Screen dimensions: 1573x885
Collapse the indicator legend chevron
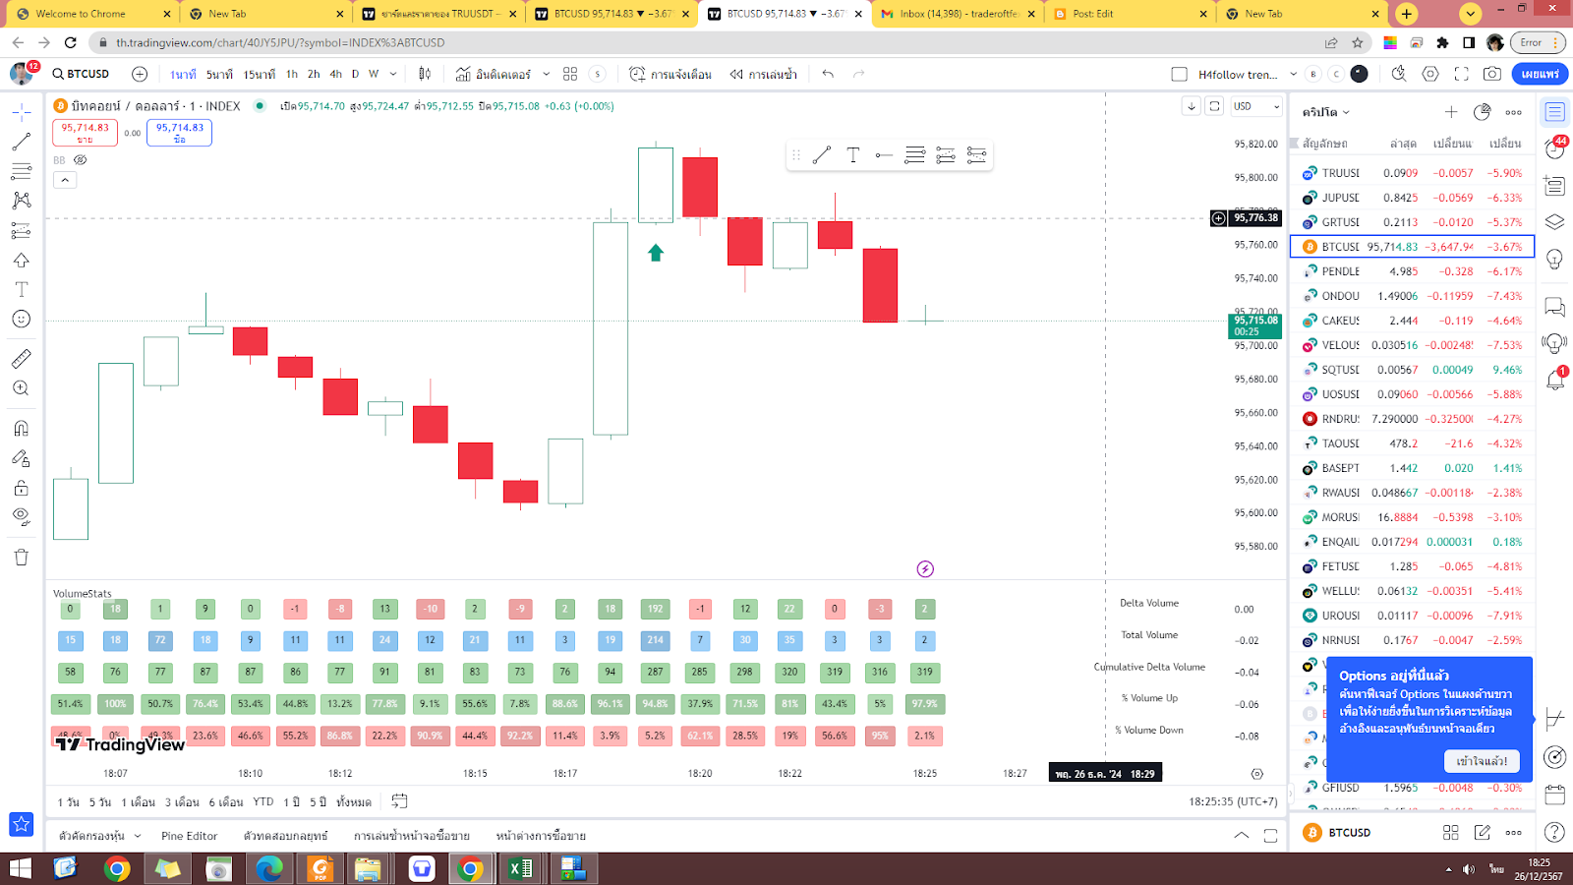click(64, 180)
